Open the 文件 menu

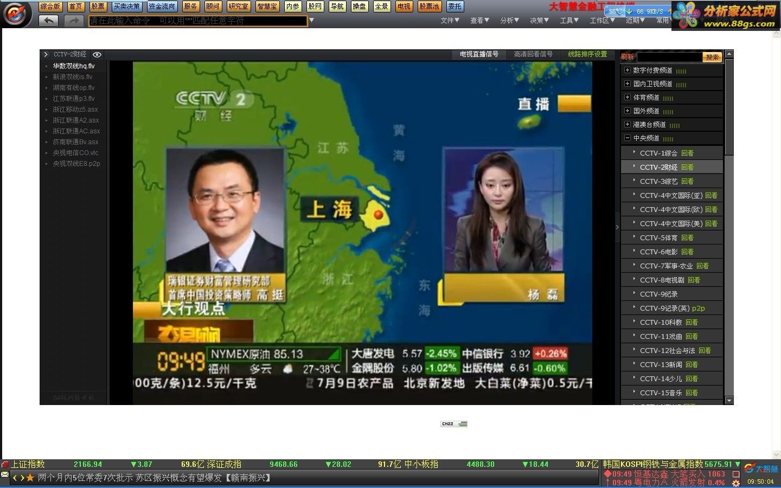pyautogui.click(x=450, y=21)
